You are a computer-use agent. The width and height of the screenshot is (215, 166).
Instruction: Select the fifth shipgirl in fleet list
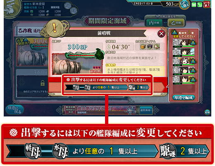(184, 80)
